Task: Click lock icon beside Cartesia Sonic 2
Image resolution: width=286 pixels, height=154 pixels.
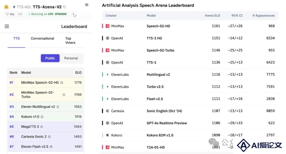Action: (x=49, y=137)
